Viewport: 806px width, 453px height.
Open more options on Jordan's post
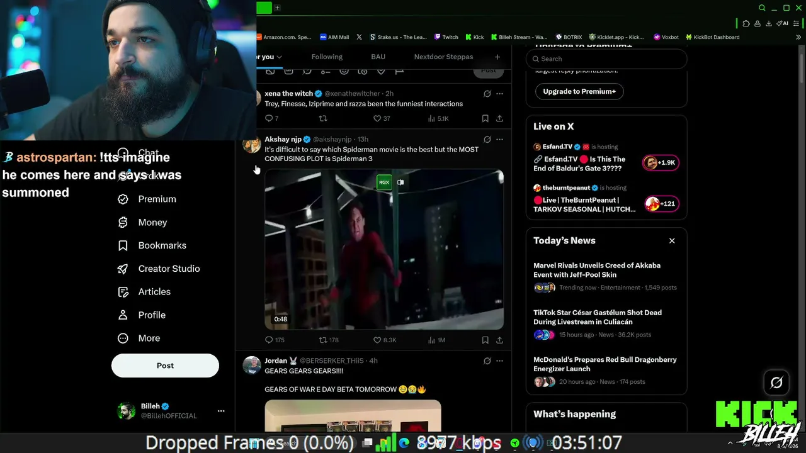point(499,361)
